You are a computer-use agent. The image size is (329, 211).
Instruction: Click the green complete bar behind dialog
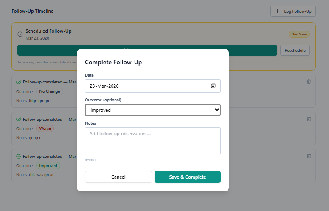(47, 50)
